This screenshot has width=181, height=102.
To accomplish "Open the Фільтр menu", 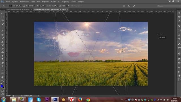I will pos(53,2).
